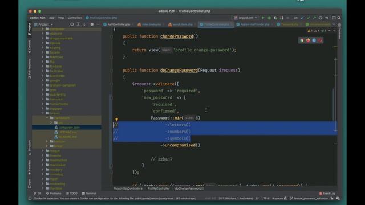
Task: Toggle the Structure tool window side tab
Action: click(x=30, y=147)
